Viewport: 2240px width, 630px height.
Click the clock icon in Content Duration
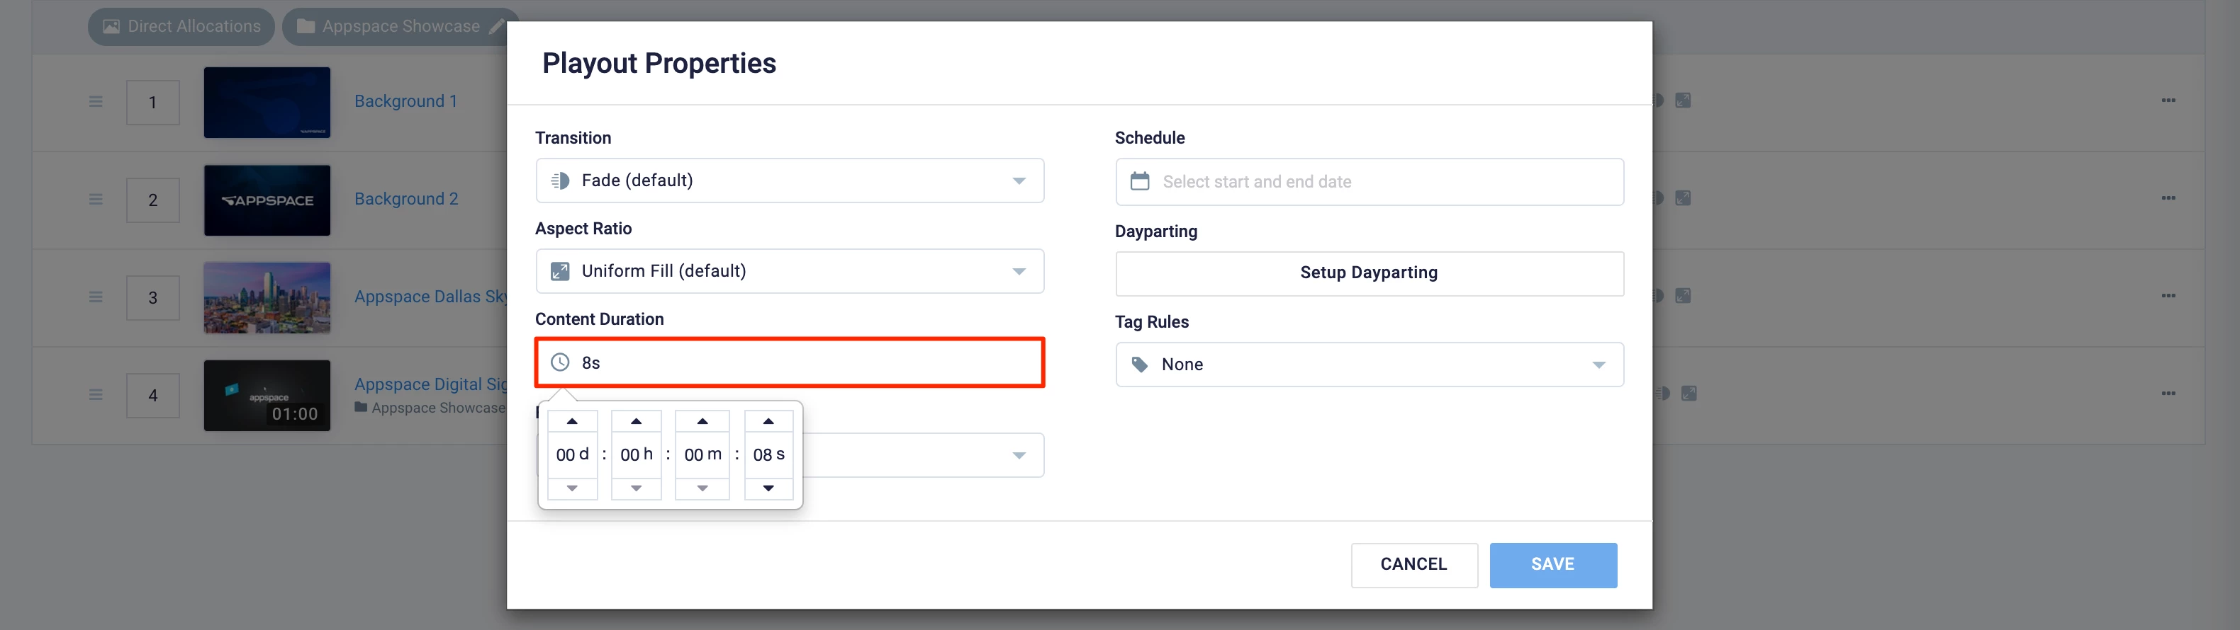coord(560,362)
